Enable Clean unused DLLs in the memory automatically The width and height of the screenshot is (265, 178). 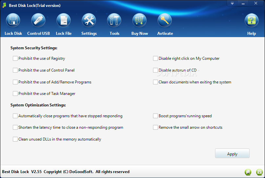coord(15,139)
